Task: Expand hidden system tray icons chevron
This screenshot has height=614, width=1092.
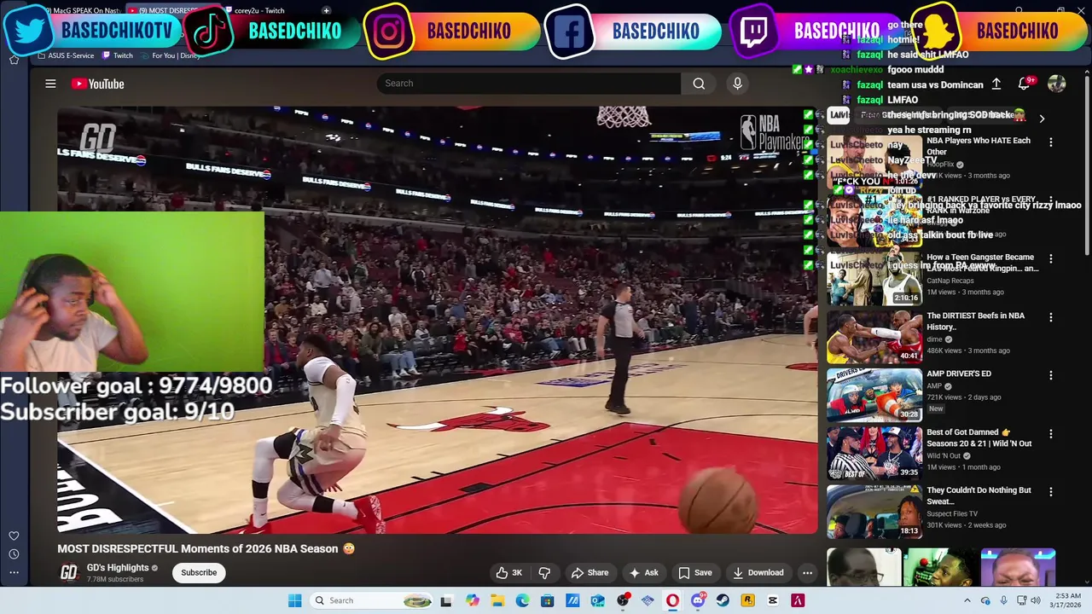Action: (x=967, y=600)
